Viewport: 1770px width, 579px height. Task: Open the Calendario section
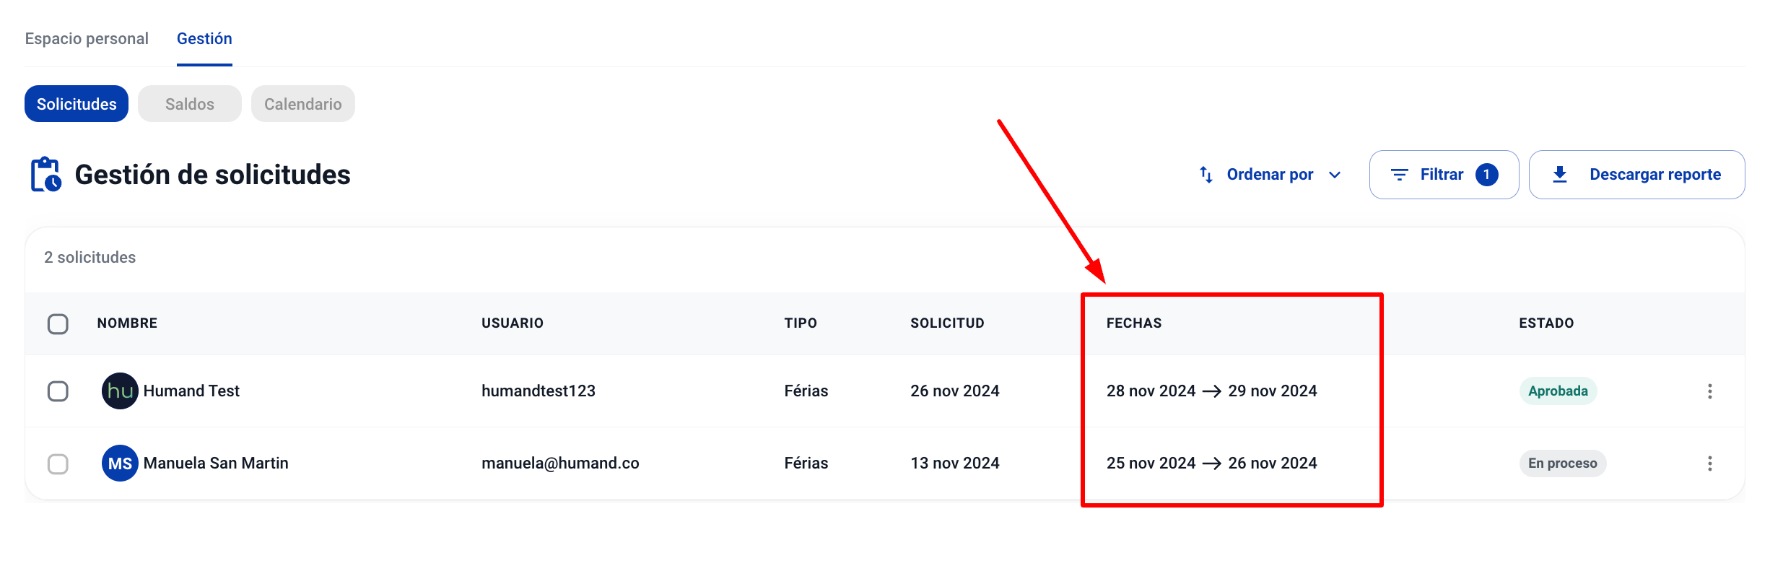[302, 104]
